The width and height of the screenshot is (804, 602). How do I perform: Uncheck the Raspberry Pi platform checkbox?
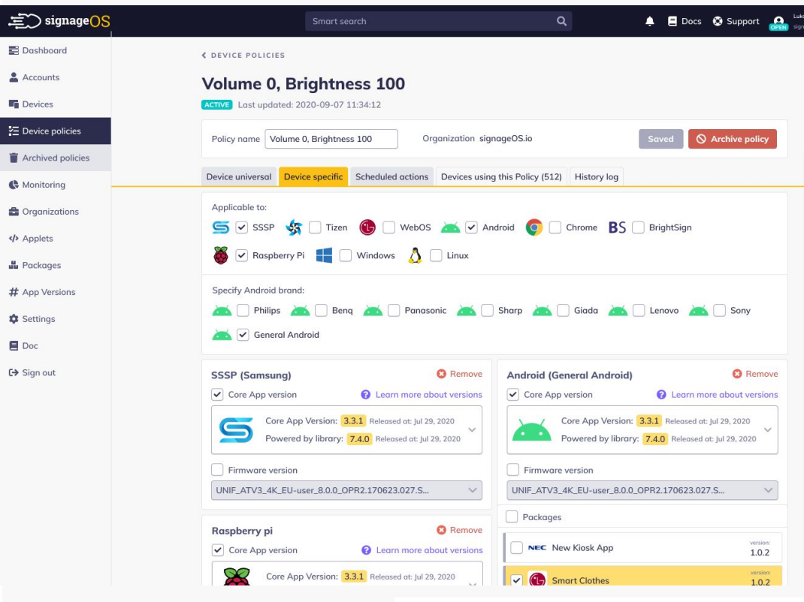242,255
